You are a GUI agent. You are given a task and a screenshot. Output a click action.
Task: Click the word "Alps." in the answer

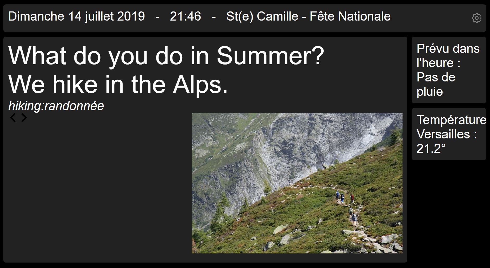click(200, 84)
